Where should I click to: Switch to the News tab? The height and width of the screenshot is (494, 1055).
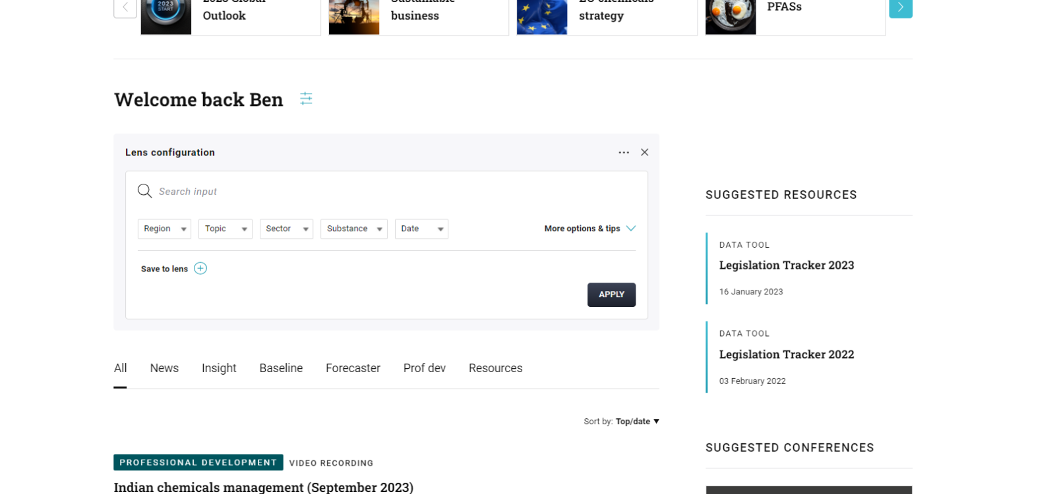pos(164,368)
